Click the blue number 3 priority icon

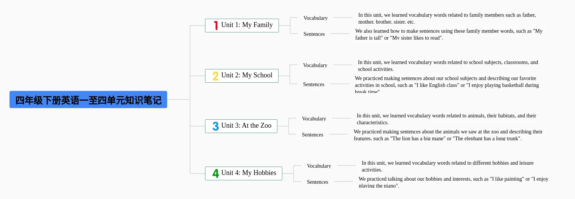pyautogui.click(x=216, y=126)
